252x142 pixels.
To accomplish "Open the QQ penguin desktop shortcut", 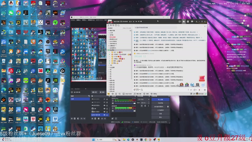I will (x=11, y=4).
